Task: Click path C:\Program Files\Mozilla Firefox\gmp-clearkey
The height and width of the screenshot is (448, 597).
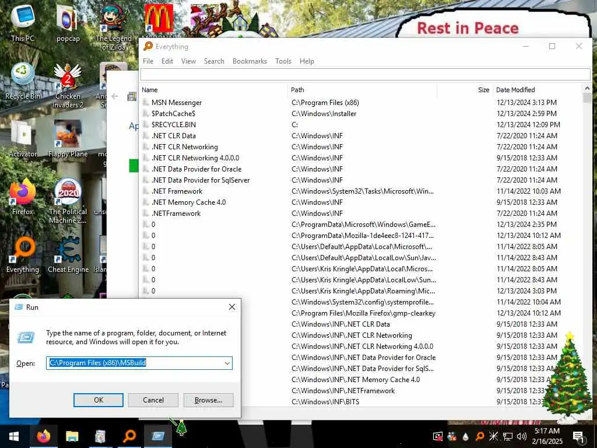Action: pos(363,313)
